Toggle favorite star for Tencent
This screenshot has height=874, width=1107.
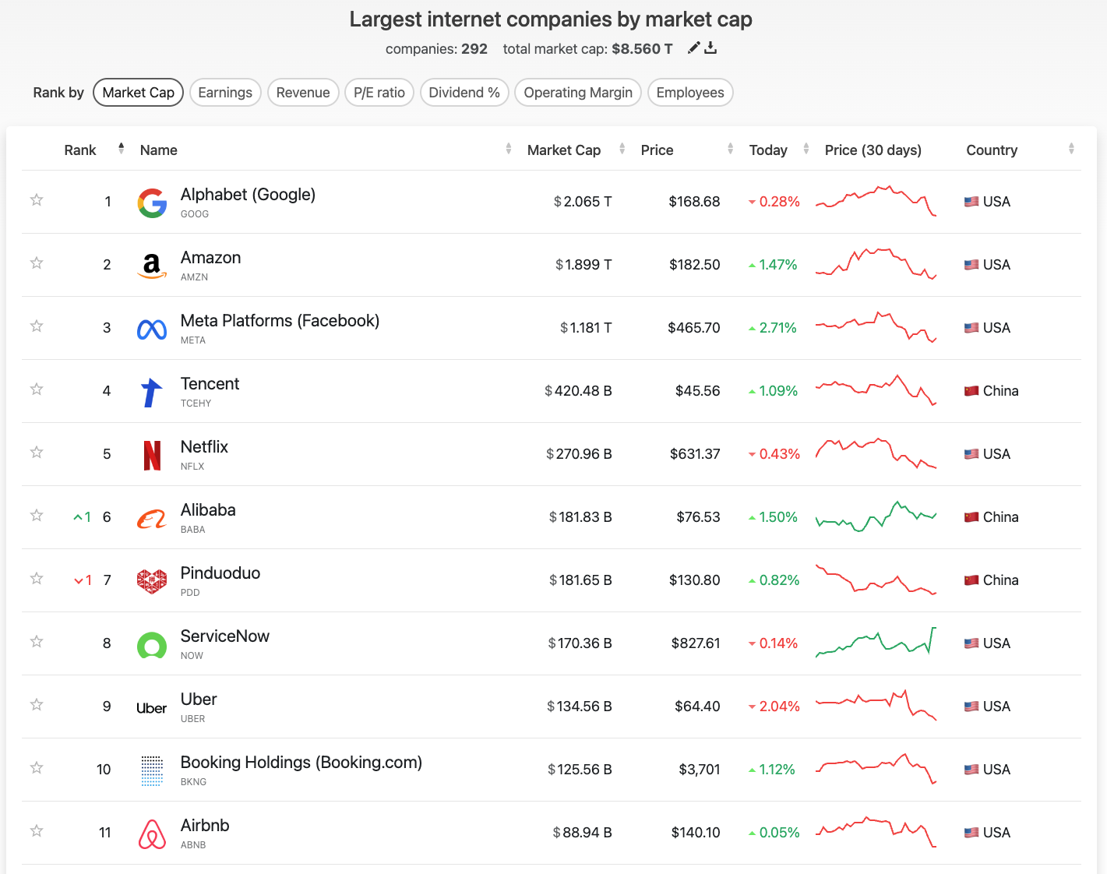(37, 389)
